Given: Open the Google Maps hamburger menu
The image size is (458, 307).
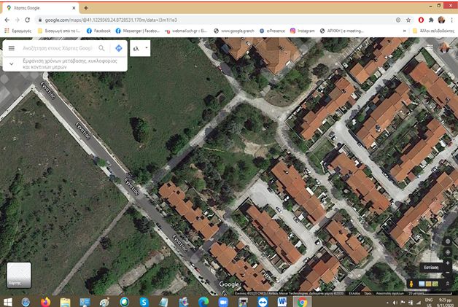Looking at the screenshot, I should coord(11,48).
